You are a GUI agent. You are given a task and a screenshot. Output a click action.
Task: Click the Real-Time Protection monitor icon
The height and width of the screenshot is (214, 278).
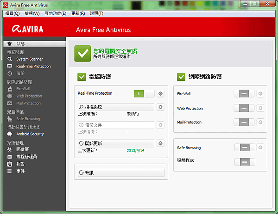pos(10,66)
